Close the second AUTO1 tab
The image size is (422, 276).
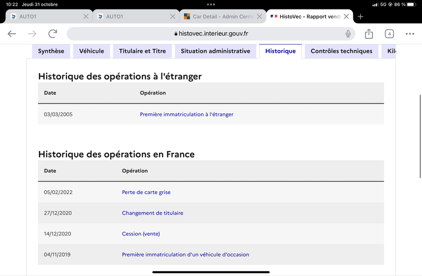point(172,17)
